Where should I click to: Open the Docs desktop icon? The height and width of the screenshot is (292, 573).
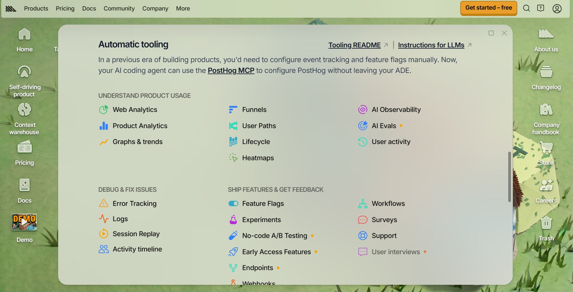[24, 191]
